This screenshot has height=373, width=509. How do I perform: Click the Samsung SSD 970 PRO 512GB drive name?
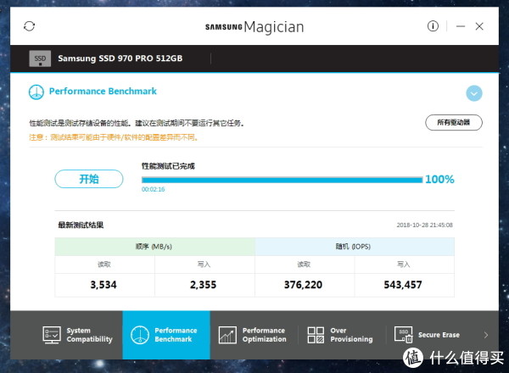point(120,58)
